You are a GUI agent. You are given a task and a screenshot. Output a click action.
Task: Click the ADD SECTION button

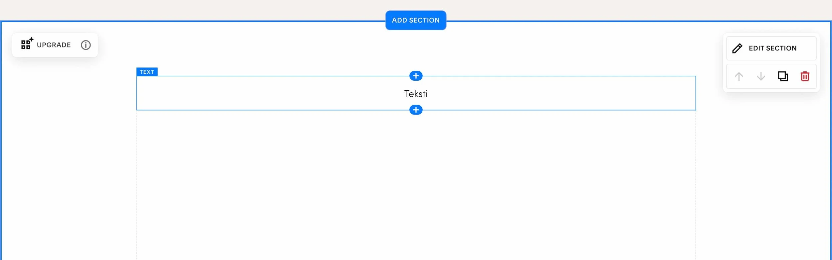(416, 20)
